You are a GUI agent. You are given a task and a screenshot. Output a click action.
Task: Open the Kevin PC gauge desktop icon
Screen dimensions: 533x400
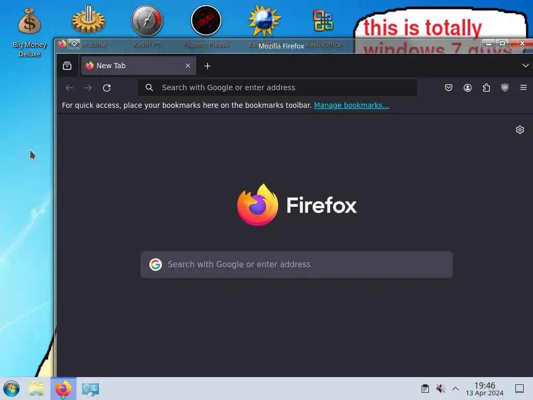click(147, 21)
